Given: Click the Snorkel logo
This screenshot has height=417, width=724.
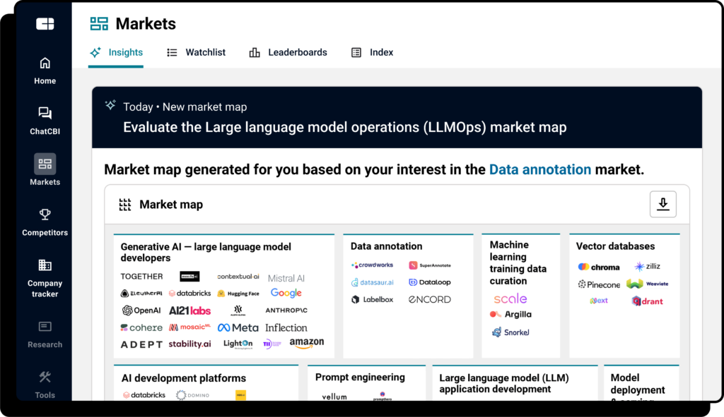Looking at the screenshot, I should coord(510,332).
